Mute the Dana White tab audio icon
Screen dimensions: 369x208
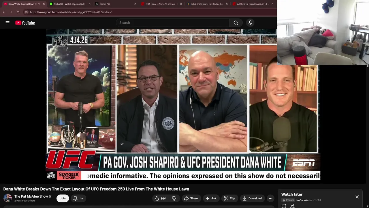pyautogui.click(x=39, y=4)
